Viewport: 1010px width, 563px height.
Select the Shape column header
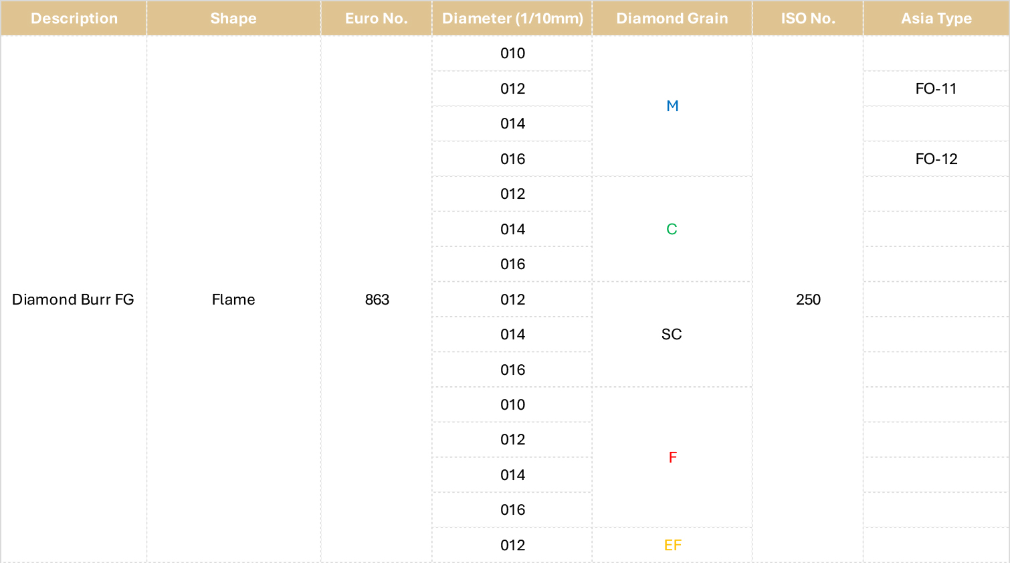pos(233,18)
